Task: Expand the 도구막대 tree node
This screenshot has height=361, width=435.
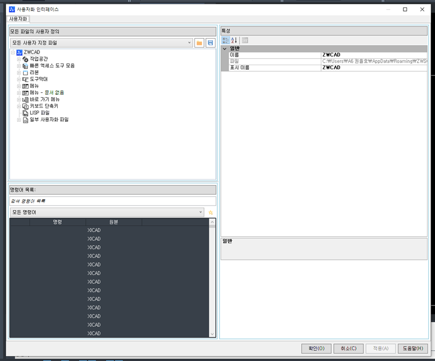Action: 19,79
